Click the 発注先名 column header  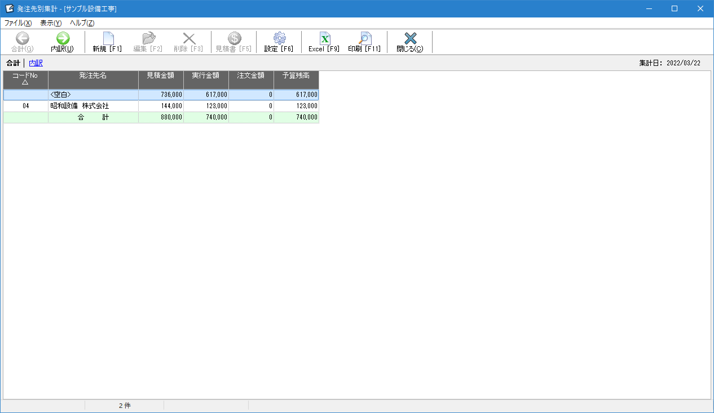click(x=94, y=79)
